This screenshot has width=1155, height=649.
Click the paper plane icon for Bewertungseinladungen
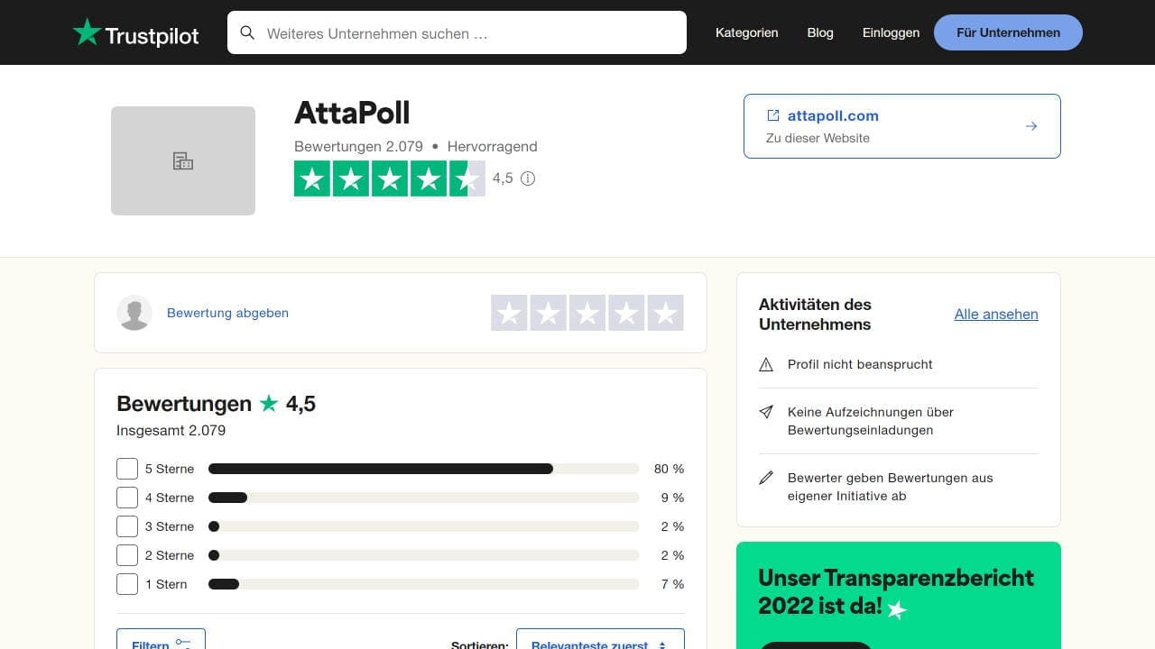tap(766, 412)
